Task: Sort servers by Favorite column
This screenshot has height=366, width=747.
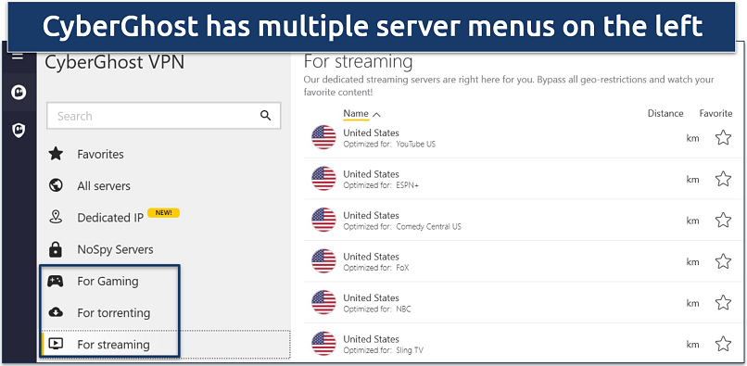Action: [x=715, y=113]
